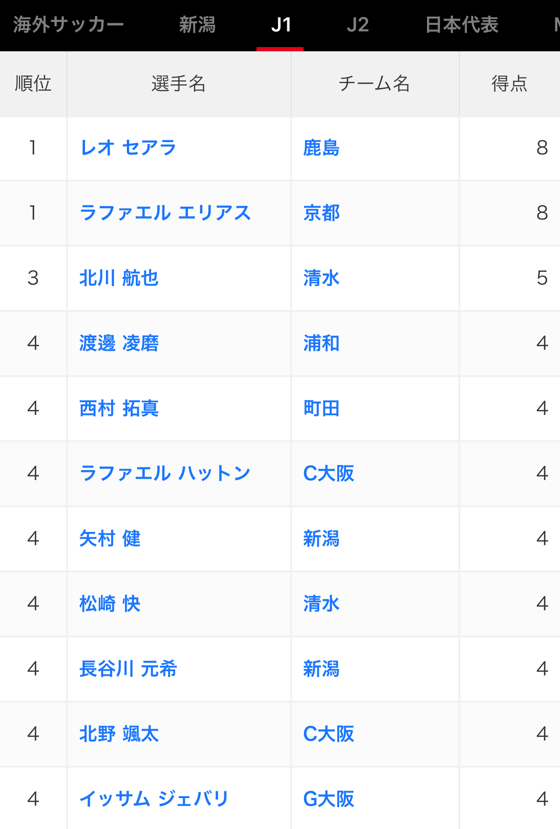Open player レオ セアラ profile
This screenshot has width=560, height=829.
(x=128, y=148)
